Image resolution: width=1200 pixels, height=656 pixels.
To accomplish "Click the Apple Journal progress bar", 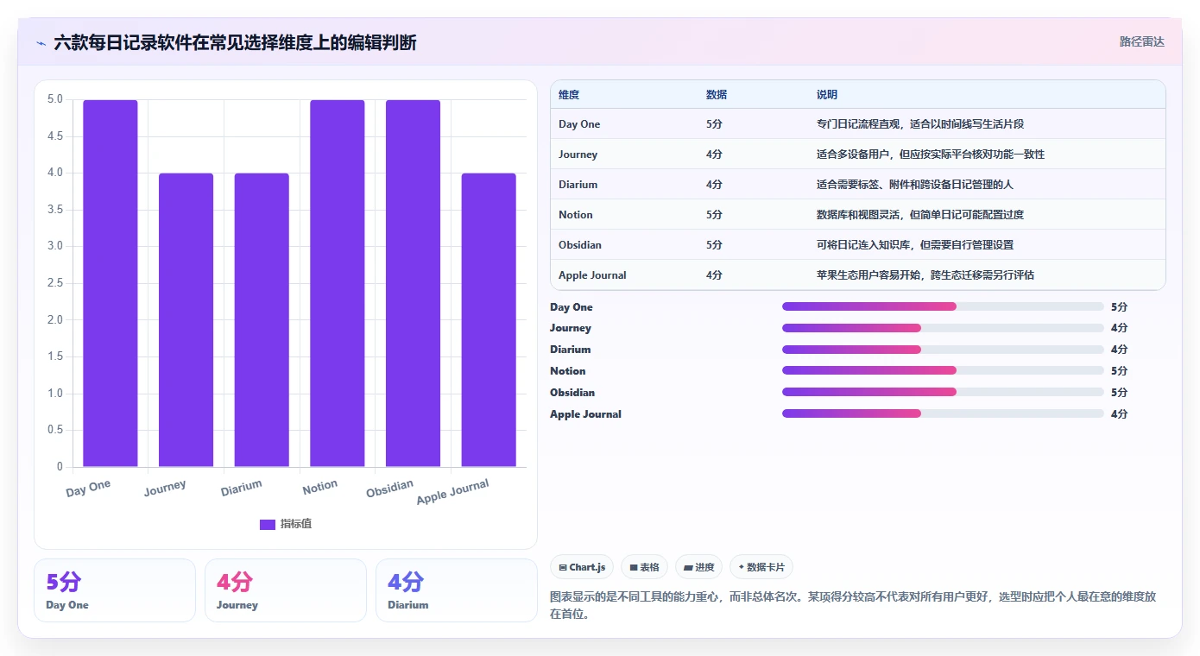I will (x=943, y=413).
